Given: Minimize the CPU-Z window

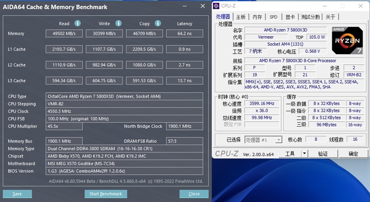Looking at the screenshot, I should (x=325, y=6).
